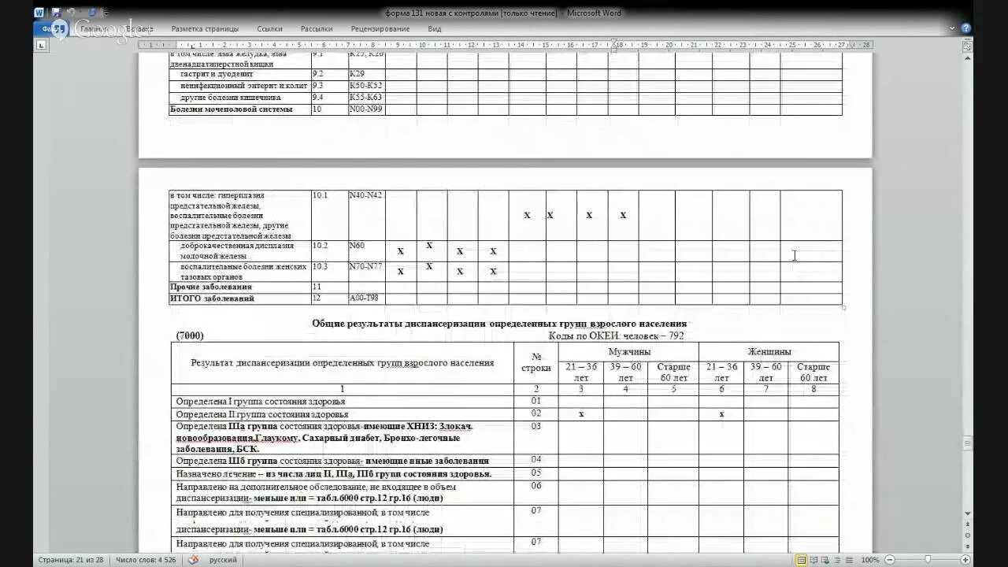Viewport: 1008px width, 567px height.
Task: Click the vertical scrollbar up arrow
Action: coord(968,57)
